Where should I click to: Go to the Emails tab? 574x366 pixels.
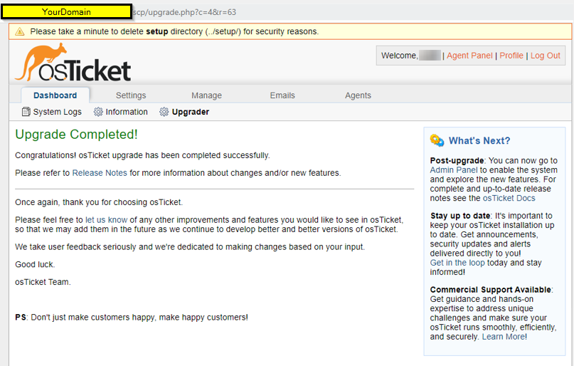(x=282, y=95)
